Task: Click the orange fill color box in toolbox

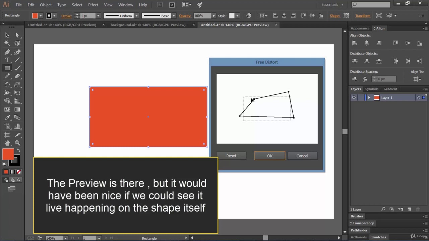Action: [x=8, y=154]
